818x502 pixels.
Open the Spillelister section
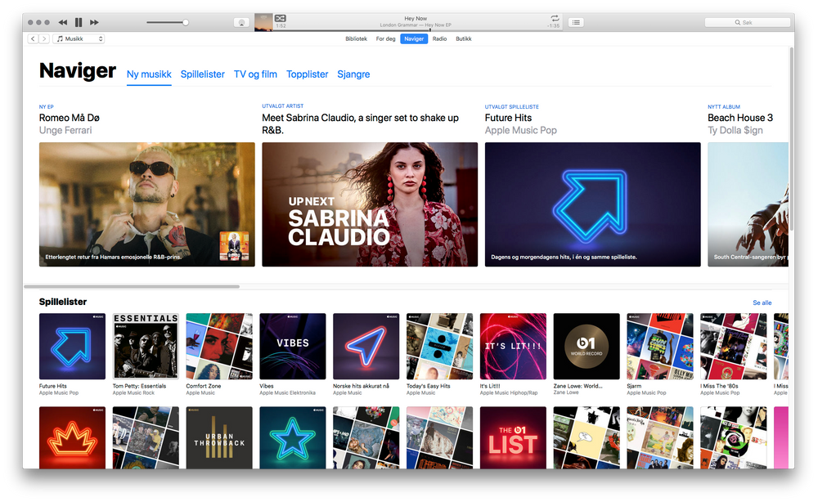point(202,74)
